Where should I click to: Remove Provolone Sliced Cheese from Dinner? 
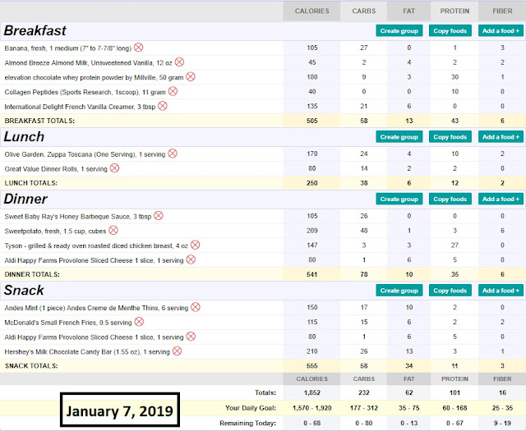[x=191, y=259]
